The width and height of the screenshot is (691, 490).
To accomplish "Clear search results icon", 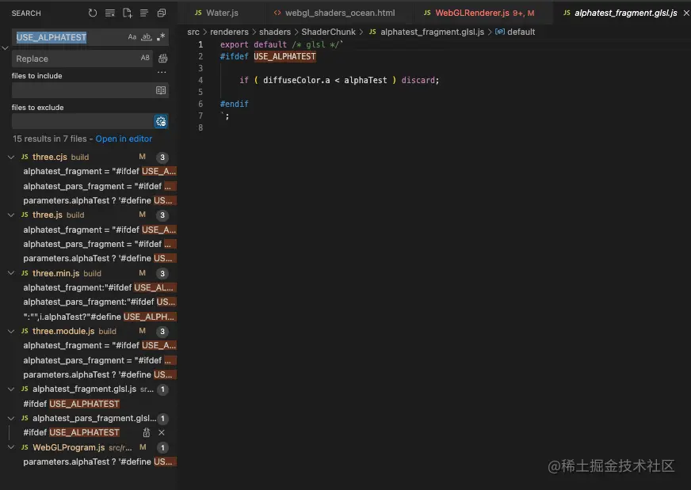I will tap(109, 13).
